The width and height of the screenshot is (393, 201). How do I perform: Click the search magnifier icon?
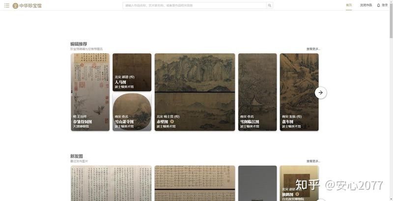269,5
